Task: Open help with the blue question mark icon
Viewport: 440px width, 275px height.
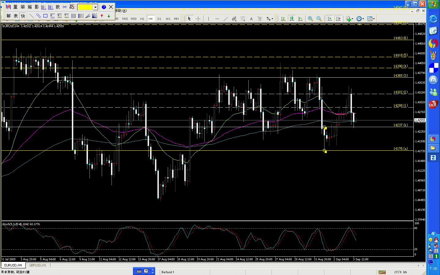Action: tap(104, 7)
